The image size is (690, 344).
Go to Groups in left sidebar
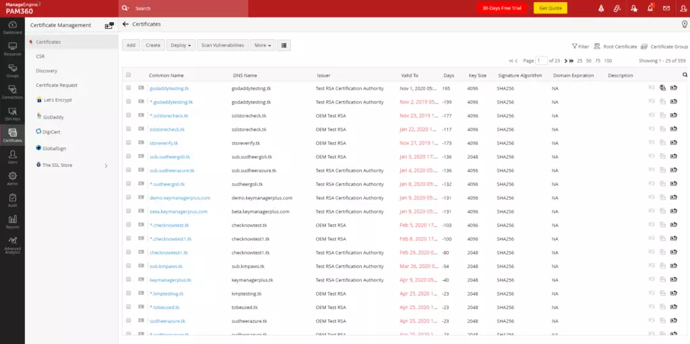pos(12,71)
